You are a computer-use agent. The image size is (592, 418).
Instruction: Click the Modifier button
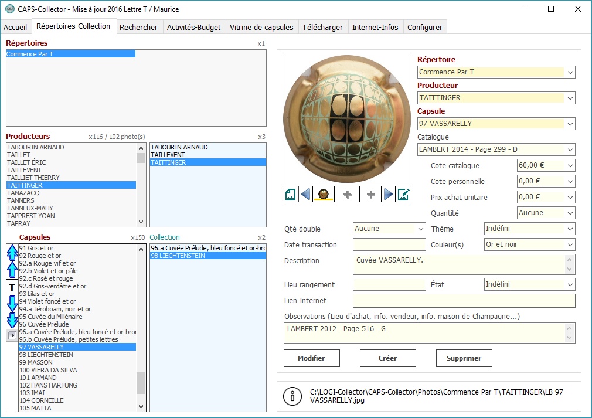[x=311, y=358]
